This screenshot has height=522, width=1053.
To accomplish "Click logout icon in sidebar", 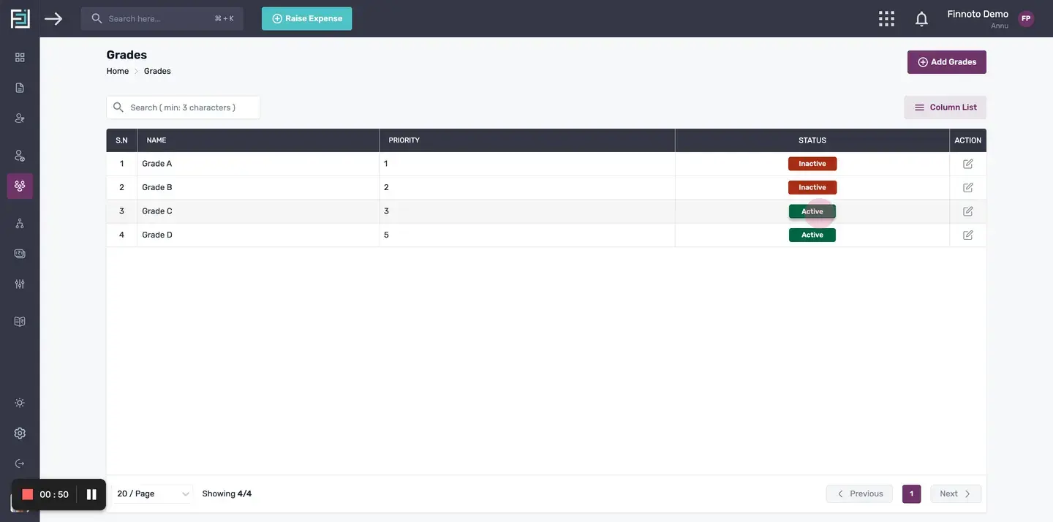I will pyautogui.click(x=20, y=464).
